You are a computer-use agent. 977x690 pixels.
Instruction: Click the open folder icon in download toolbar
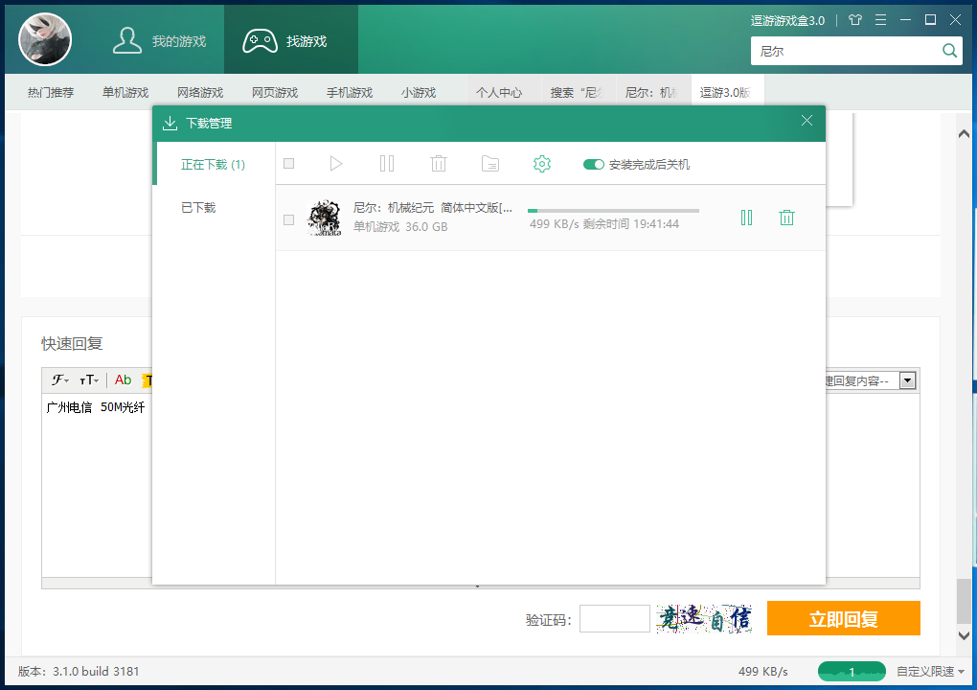point(490,163)
